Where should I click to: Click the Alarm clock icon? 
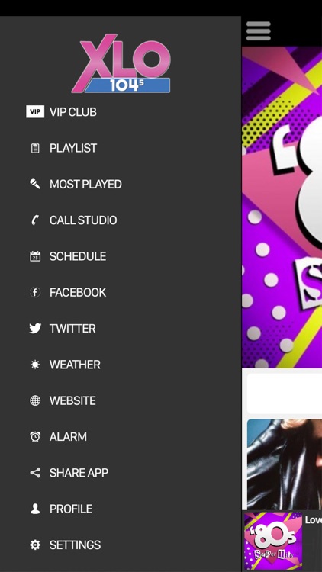(35, 437)
